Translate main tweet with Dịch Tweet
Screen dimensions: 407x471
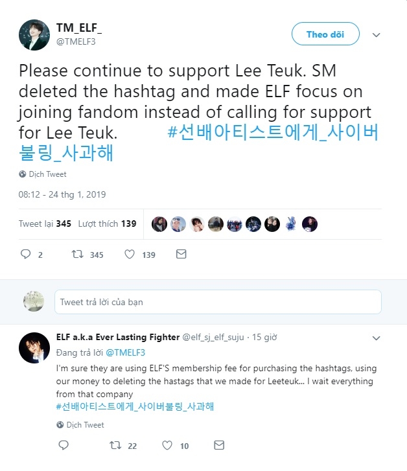(47, 174)
